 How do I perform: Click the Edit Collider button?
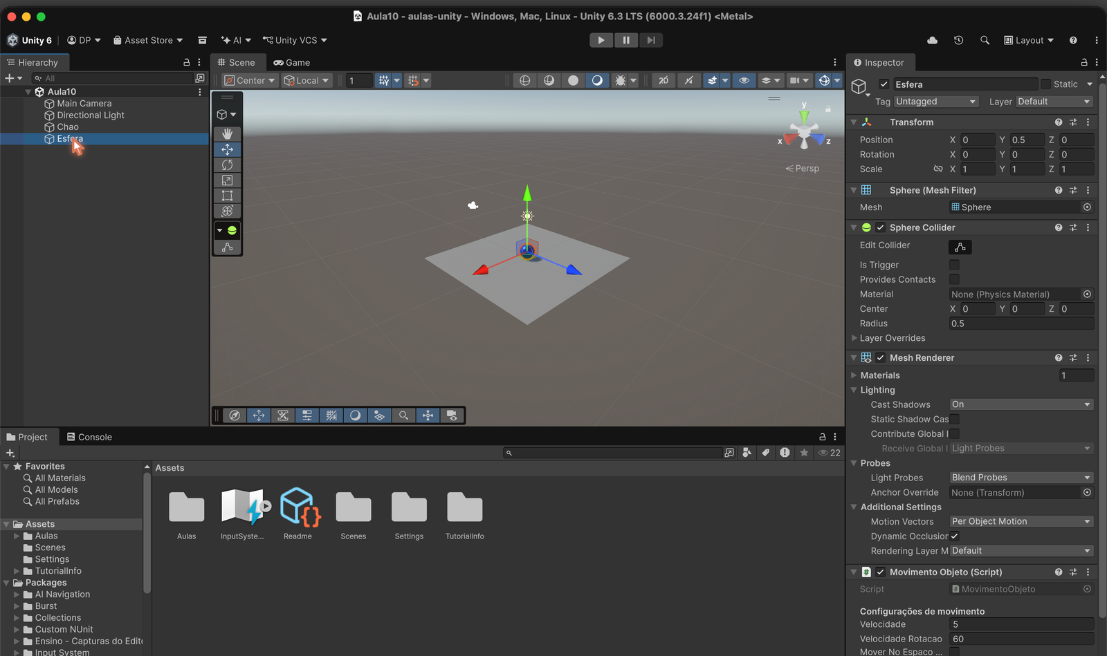960,247
